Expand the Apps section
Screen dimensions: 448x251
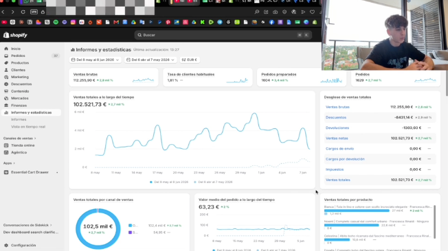(x=9, y=163)
